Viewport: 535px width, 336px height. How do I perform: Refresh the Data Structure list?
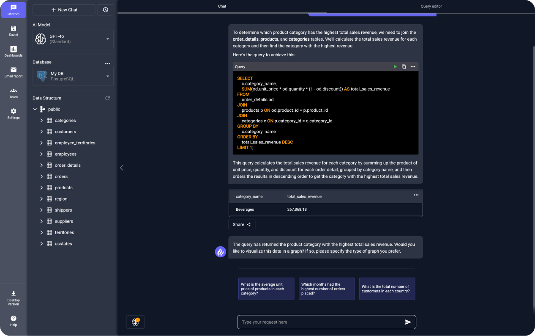(x=107, y=98)
